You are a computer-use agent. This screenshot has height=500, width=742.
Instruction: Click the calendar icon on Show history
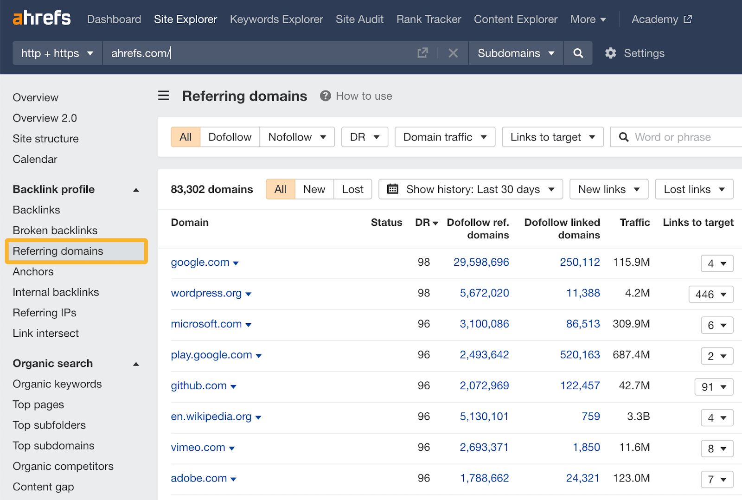tap(393, 189)
